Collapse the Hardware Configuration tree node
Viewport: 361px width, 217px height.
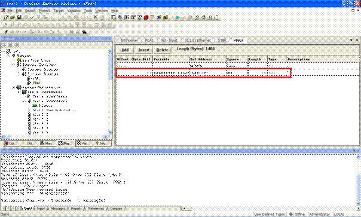13,87
